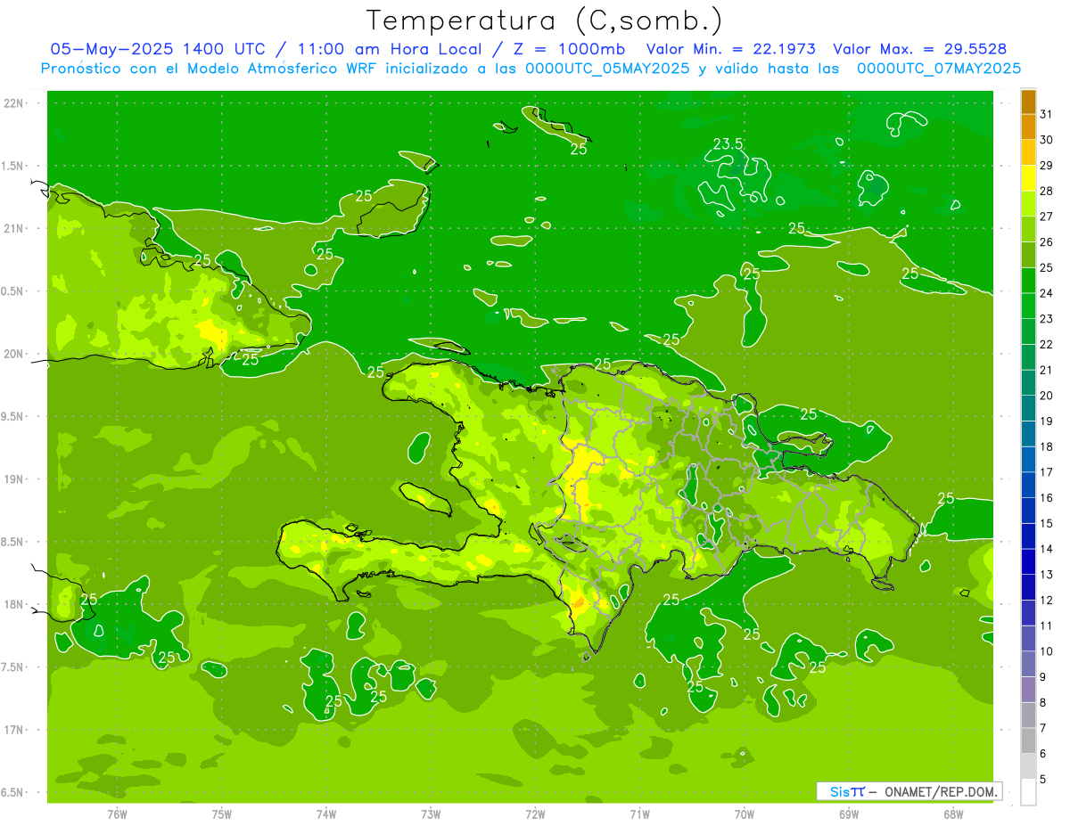Pick the white swatch below 5

pos(1028,792)
